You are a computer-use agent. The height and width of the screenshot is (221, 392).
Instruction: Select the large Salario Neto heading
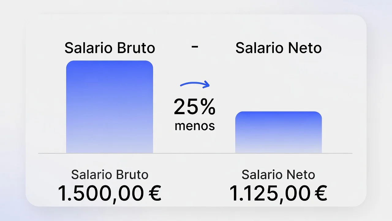278,48
